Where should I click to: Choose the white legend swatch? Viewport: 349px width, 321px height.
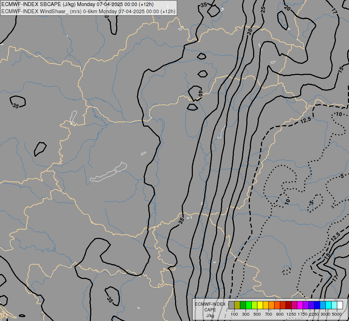click(340, 305)
